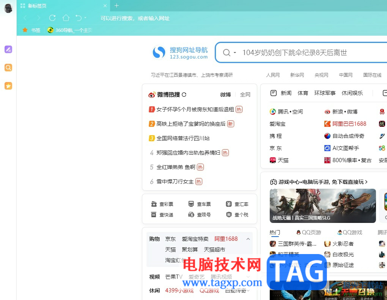The height and width of the screenshot is (300, 387).
Task: Open the orange search sidebar icon
Action: tap(8, 68)
